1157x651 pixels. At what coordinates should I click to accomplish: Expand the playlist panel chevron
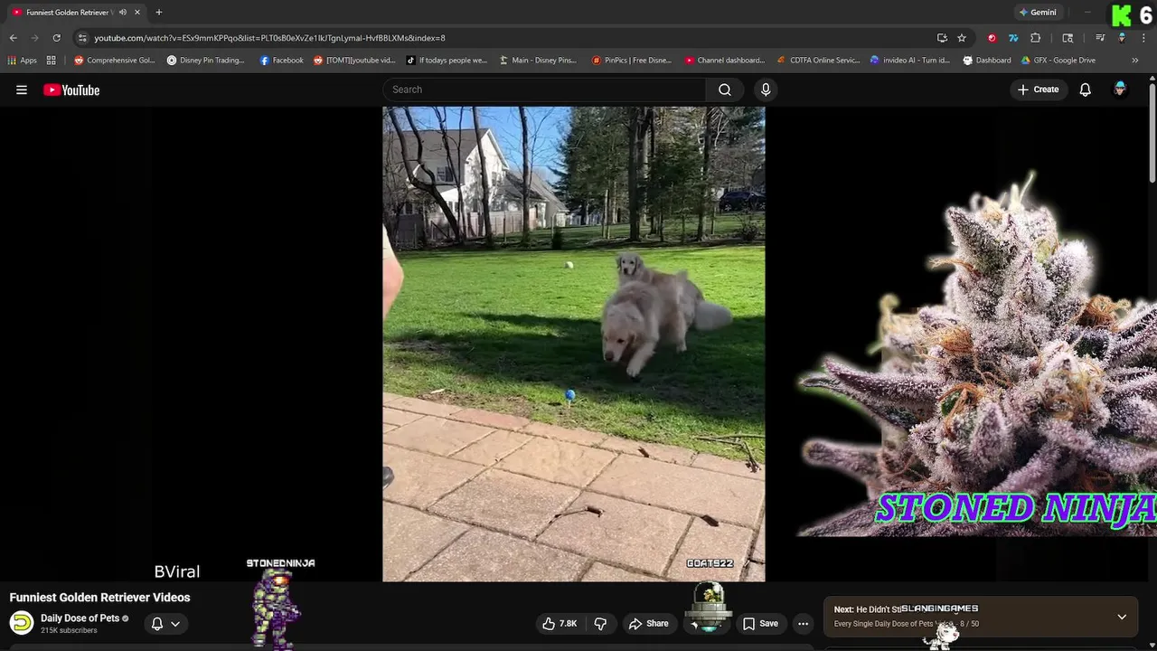pyautogui.click(x=1122, y=617)
